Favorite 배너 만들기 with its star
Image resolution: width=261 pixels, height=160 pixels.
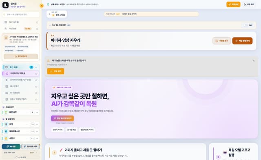click(x=36, y=87)
